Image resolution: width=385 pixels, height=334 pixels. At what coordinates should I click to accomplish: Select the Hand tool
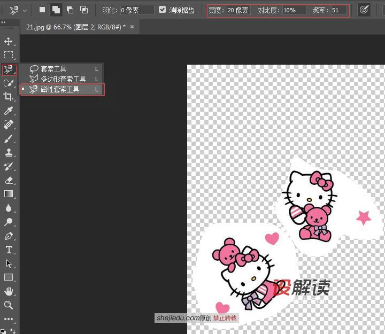click(9, 291)
